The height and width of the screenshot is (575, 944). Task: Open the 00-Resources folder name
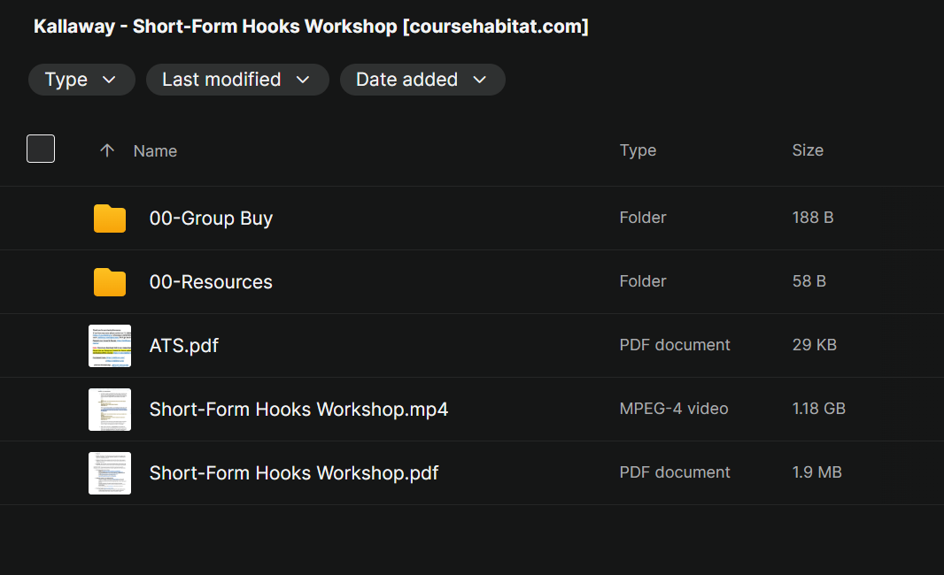(211, 282)
